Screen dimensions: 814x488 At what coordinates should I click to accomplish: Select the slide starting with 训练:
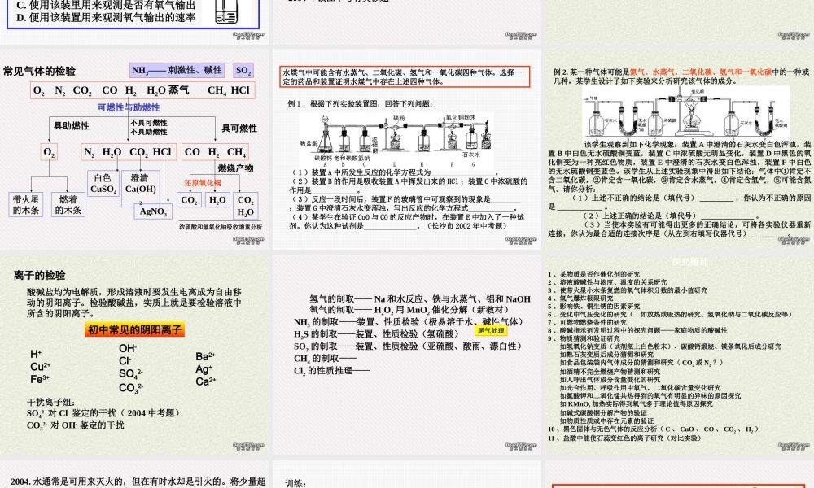coord(406,474)
